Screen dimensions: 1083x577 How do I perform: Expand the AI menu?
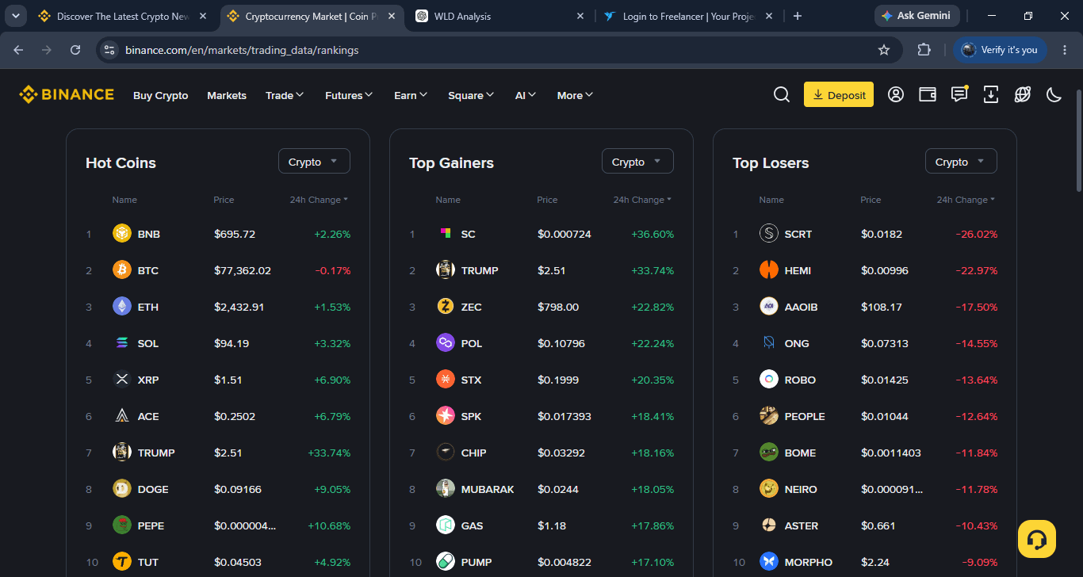[x=526, y=95]
